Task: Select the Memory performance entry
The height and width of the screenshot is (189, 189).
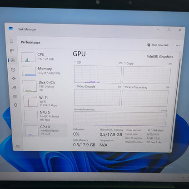Action: pos(44,71)
